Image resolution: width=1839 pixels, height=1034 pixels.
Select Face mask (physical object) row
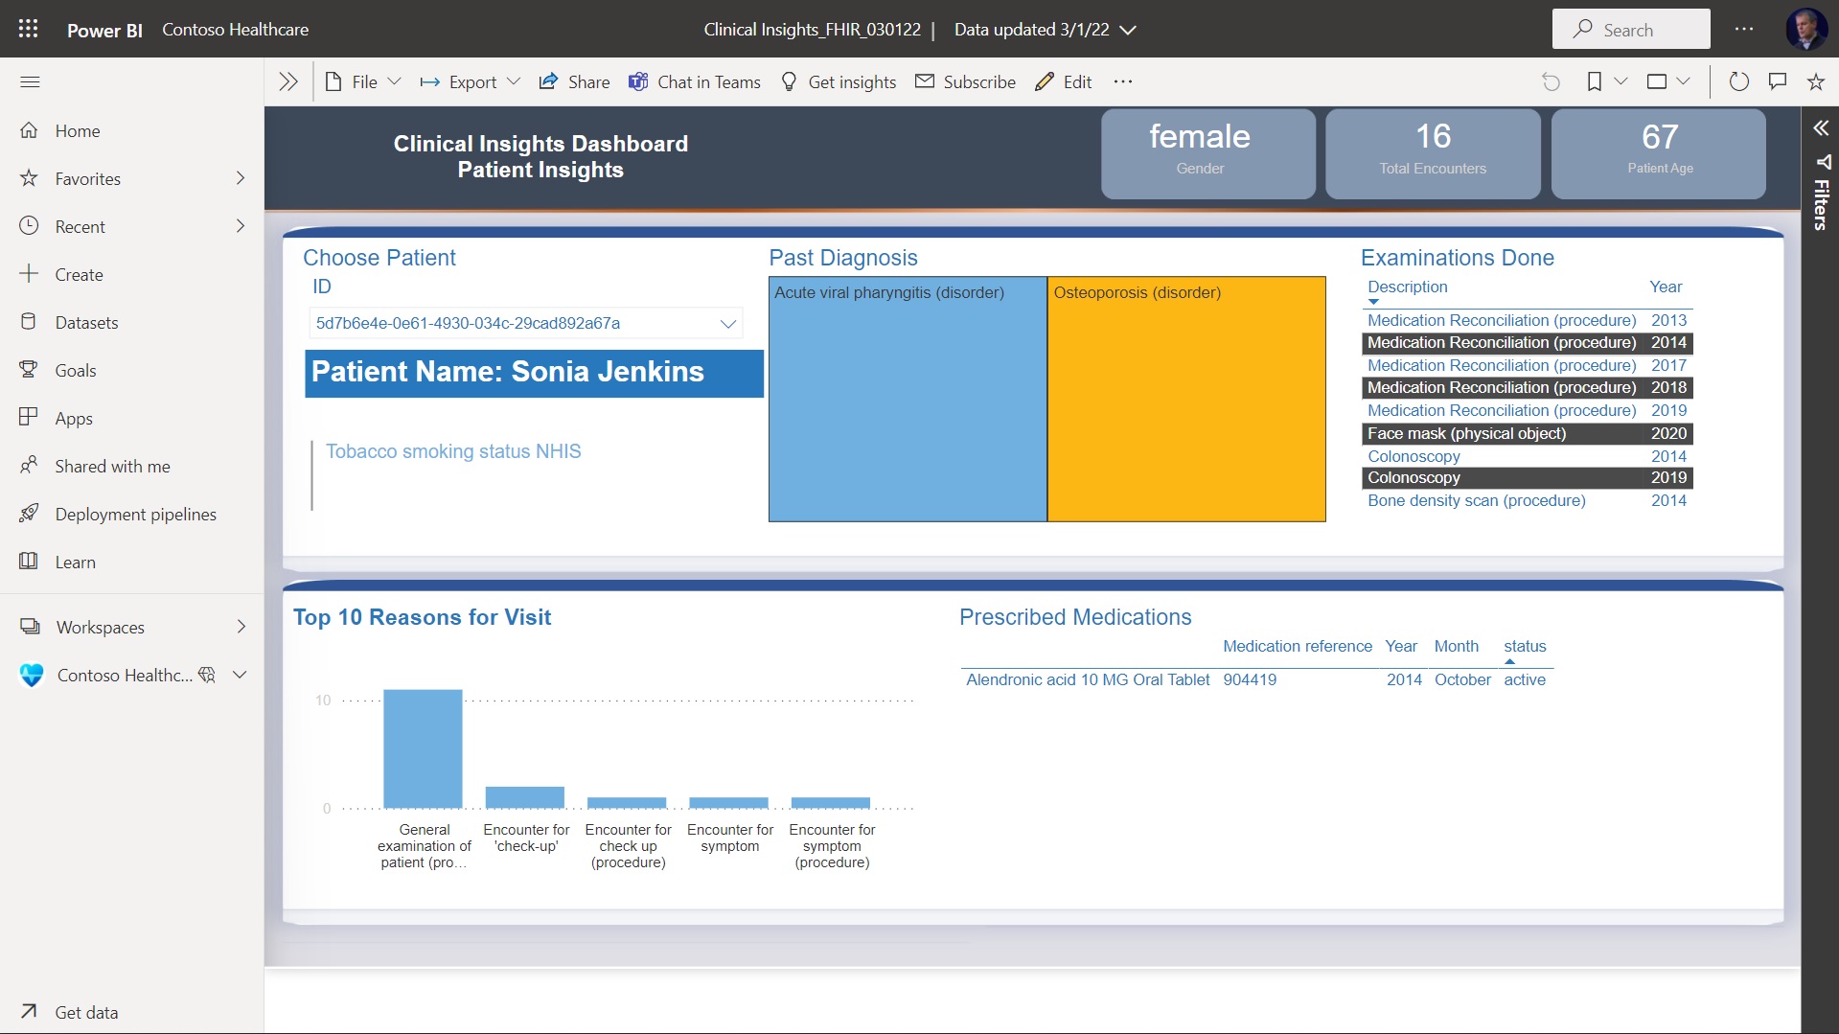1528,433
